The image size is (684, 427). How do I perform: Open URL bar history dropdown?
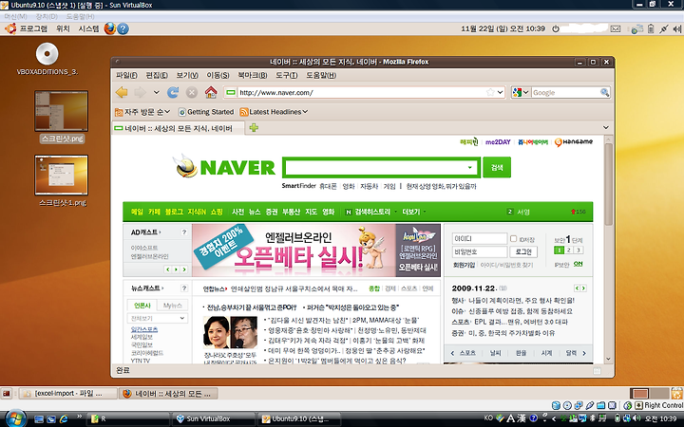[501, 92]
